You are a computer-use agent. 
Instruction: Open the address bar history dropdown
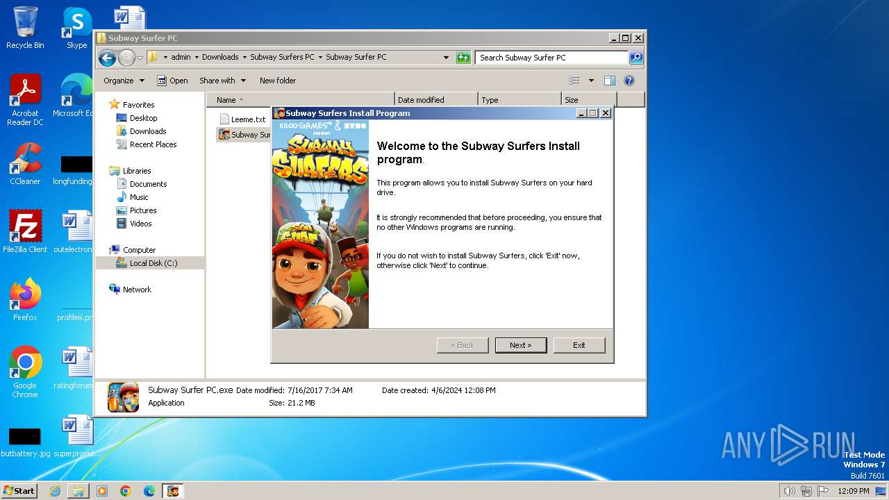coord(446,58)
